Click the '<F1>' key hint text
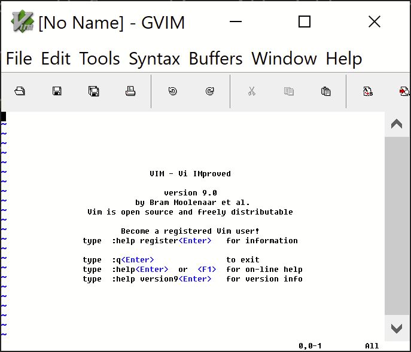The height and width of the screenshot is (352, 411). [x=207, y=270]
